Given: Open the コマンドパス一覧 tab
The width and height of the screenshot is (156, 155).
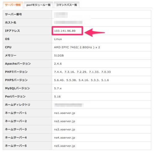Looking at the screenshot, I should click(66, 5).
